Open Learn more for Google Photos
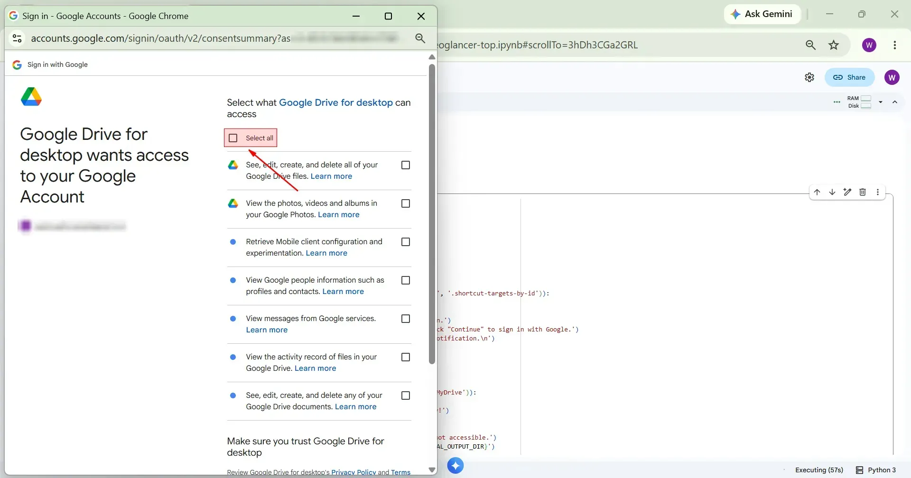The width and height of the screenshot is (911, 478). (339, 215)
